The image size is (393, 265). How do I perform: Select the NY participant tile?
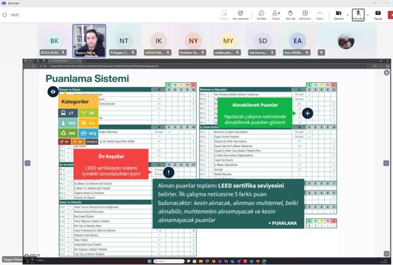pyautogui.click(x=193, y=41)
